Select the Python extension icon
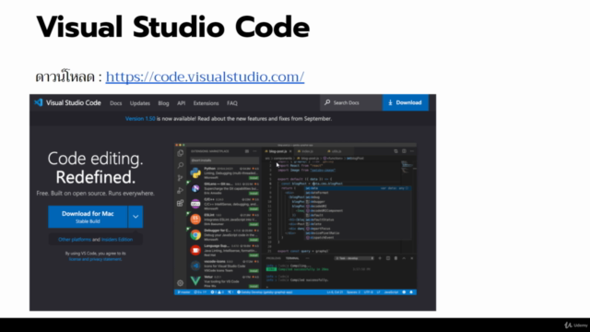 pyautogui.click(x=195, y=172)
